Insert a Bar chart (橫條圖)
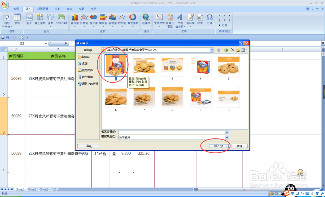This screenshot has width=325, height=197. click(103, 18)
